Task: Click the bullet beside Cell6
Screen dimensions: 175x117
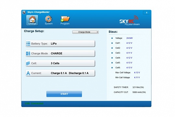Action: 112,68
